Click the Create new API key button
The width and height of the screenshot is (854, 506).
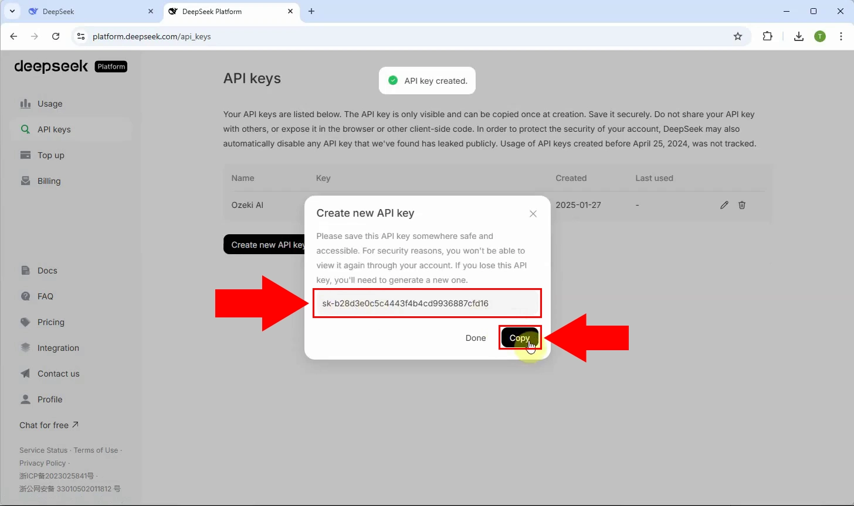[x=264, y=245]
